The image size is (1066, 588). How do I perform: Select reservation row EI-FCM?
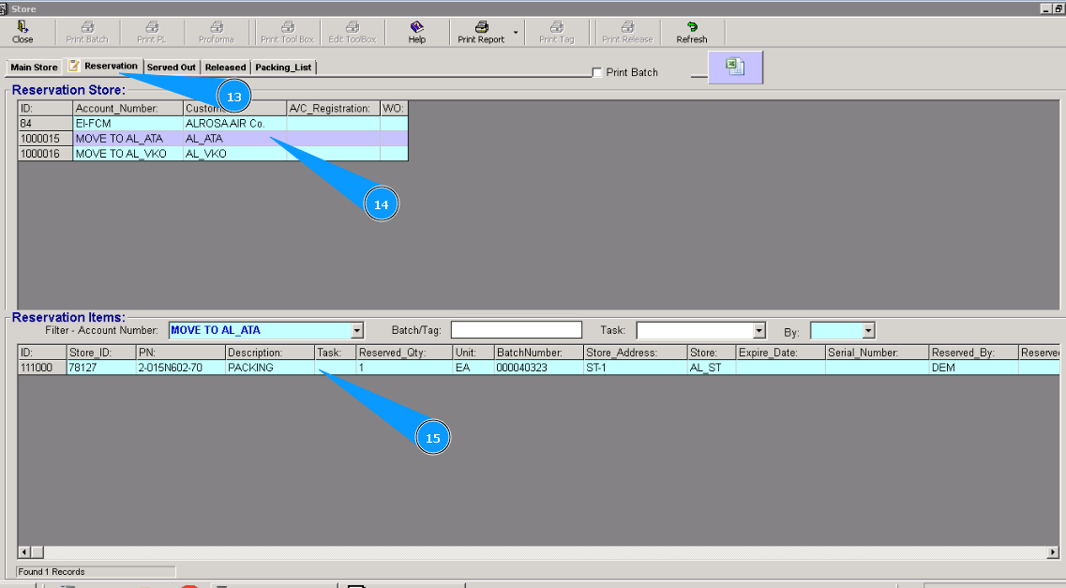point(213,124)
